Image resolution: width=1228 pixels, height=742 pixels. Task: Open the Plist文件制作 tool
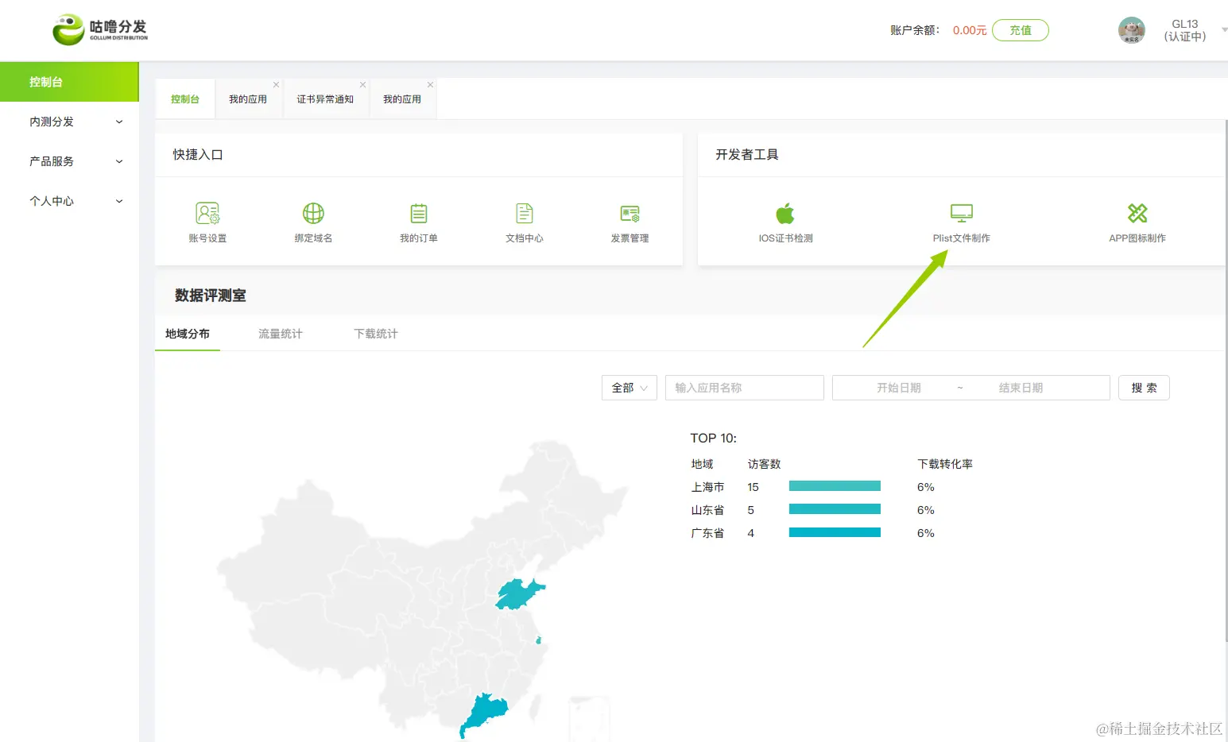(961, 222)
